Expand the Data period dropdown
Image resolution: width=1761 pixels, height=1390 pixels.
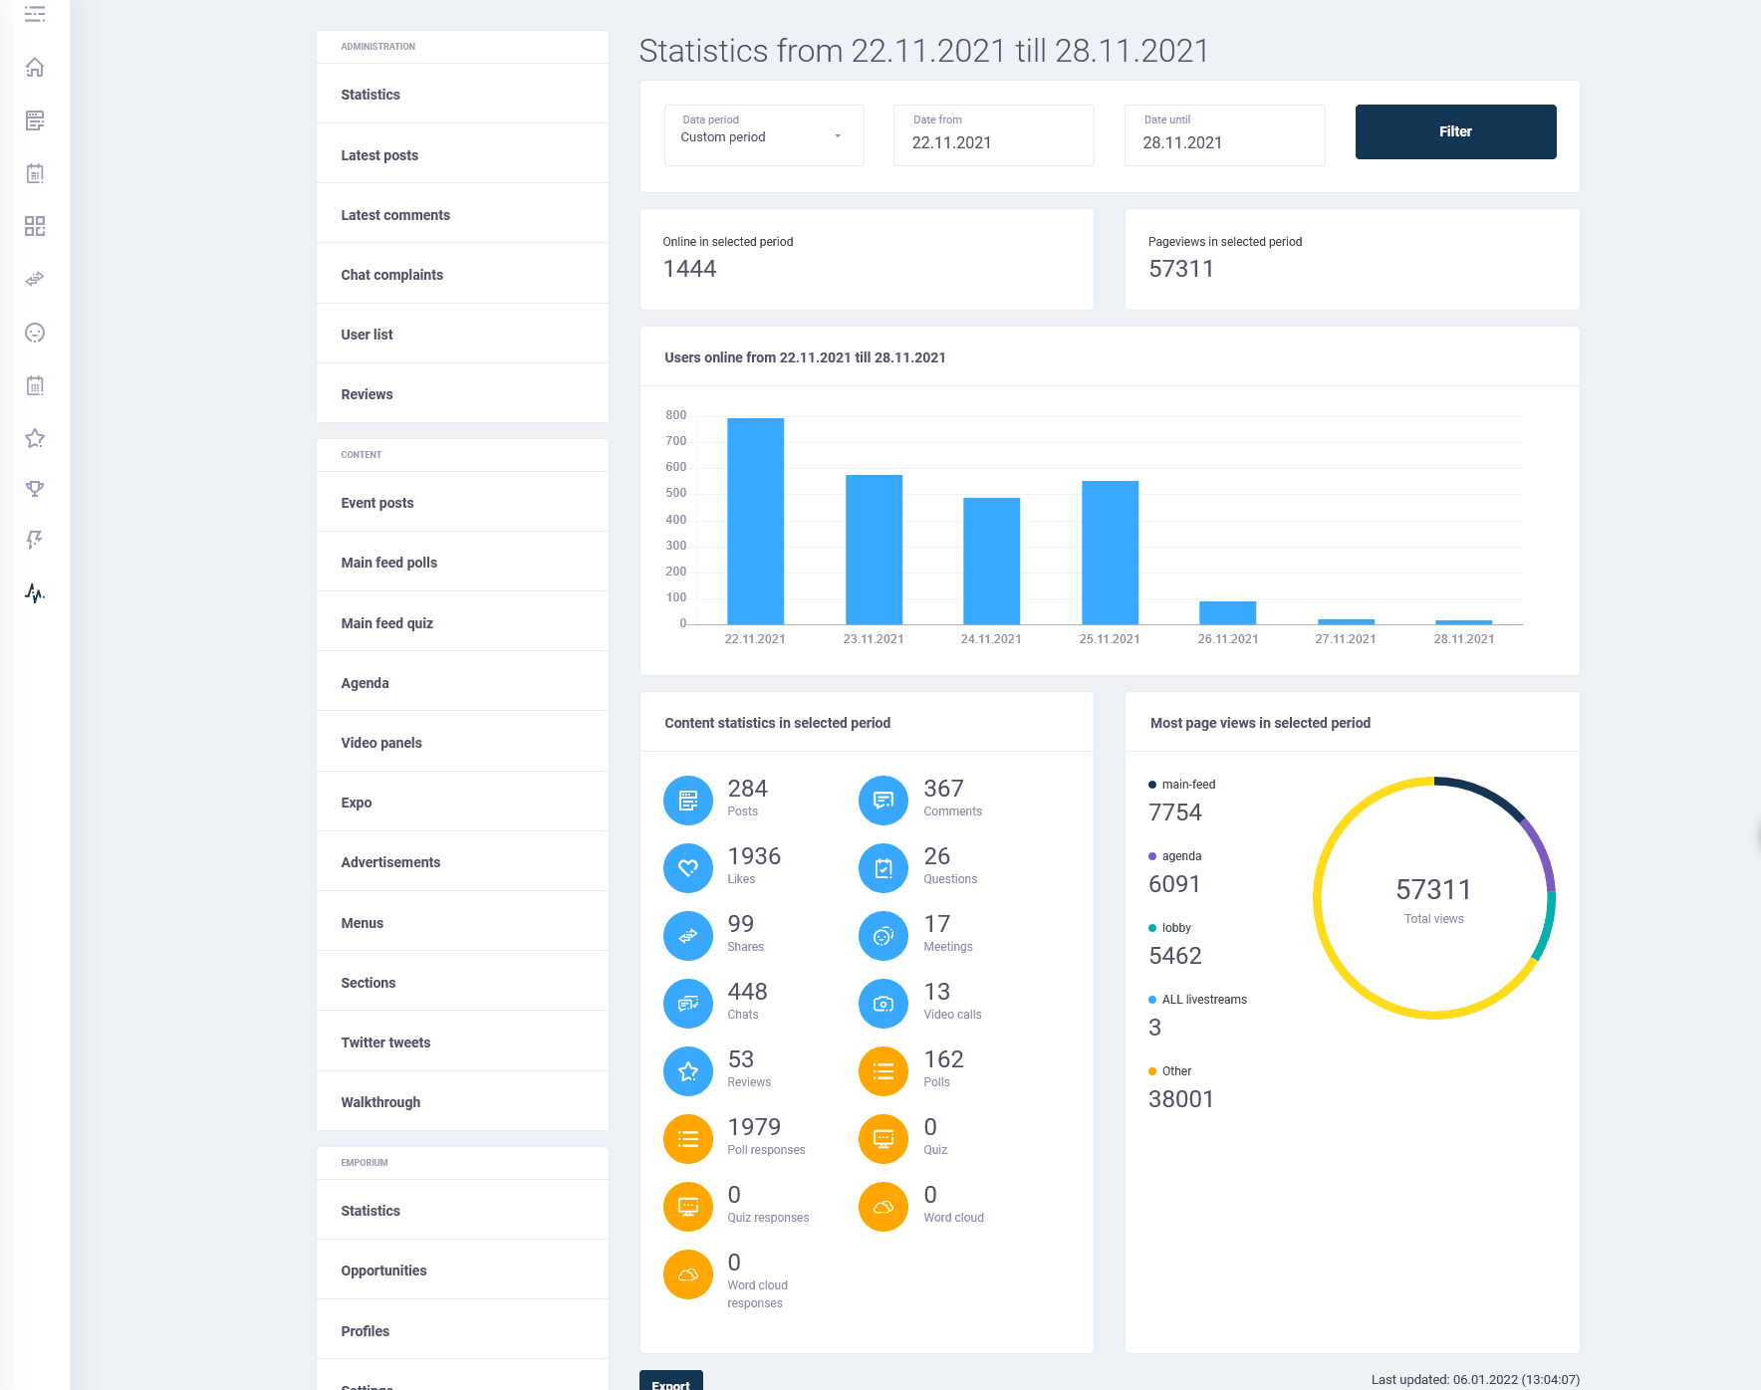click(x=764, y=135)
